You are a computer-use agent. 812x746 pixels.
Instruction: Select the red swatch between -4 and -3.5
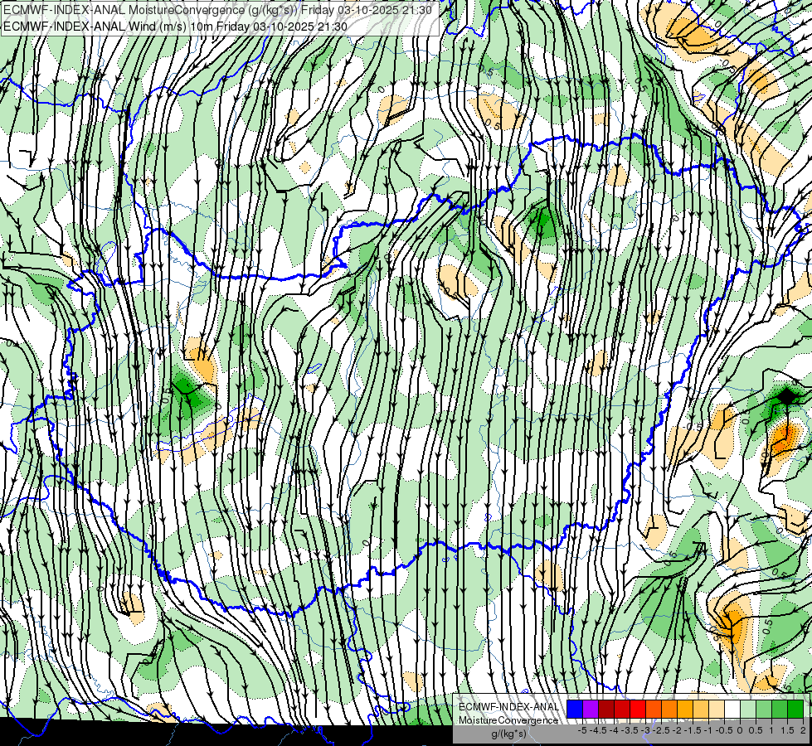[x=622, y=710]
